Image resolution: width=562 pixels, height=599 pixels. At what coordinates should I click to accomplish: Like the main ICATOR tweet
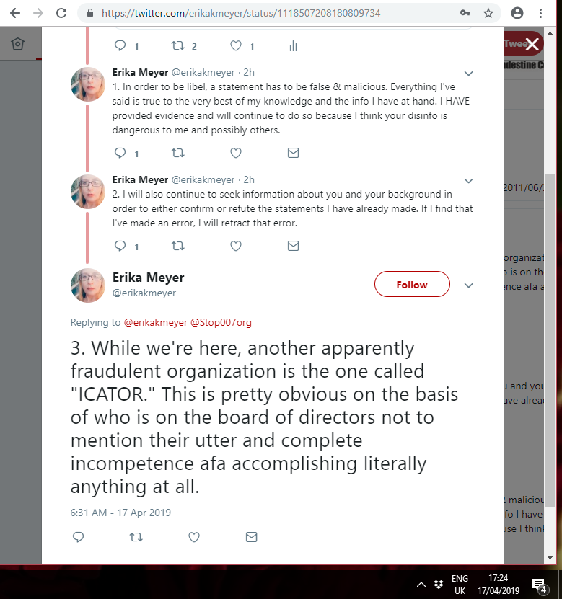pyautogui.click(x=194, y=537)
